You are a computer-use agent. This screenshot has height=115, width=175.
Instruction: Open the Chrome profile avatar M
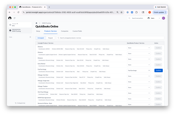click(x=150, y=12)
